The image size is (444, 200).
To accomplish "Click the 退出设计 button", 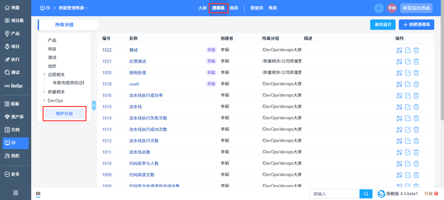I will click(383, 25).
